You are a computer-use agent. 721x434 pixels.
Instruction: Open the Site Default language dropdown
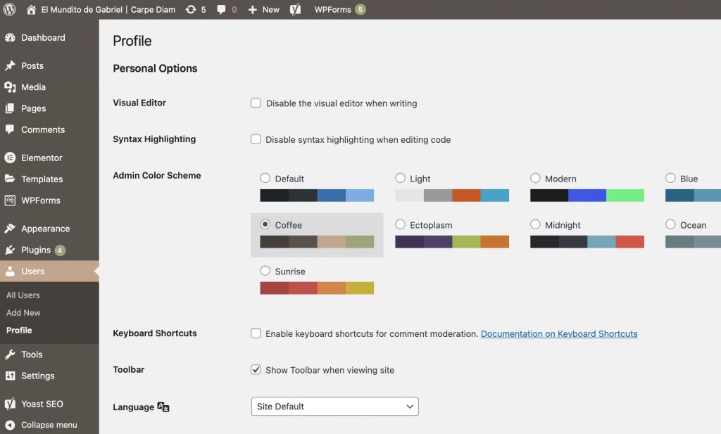click(x=334, y=407)
